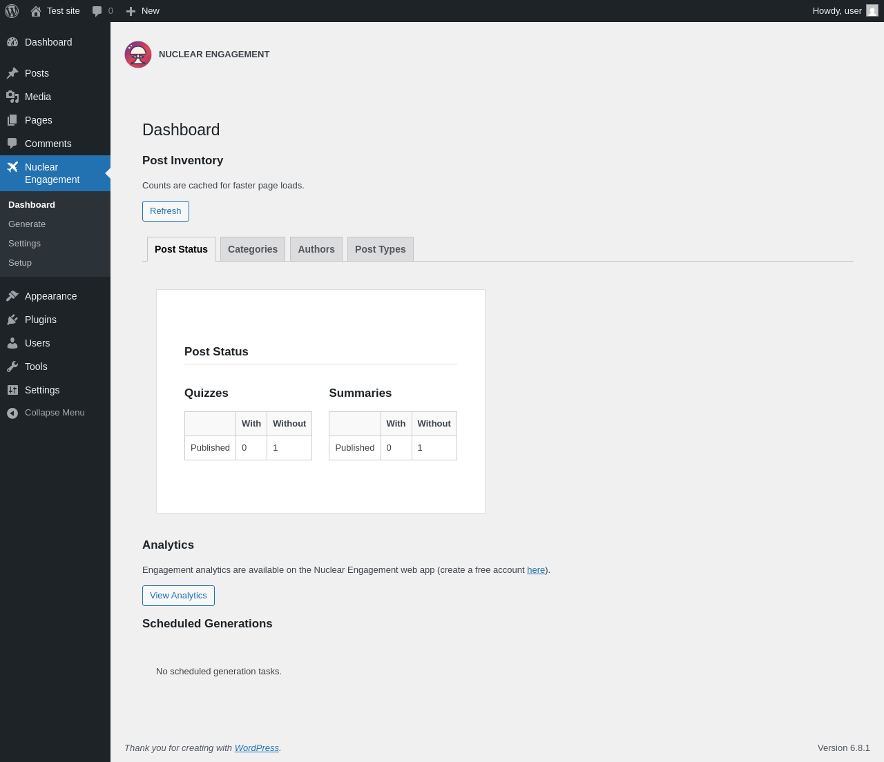
Task: Open the comments bubble icon in admin bar
Action: click(x=97, y=11)
